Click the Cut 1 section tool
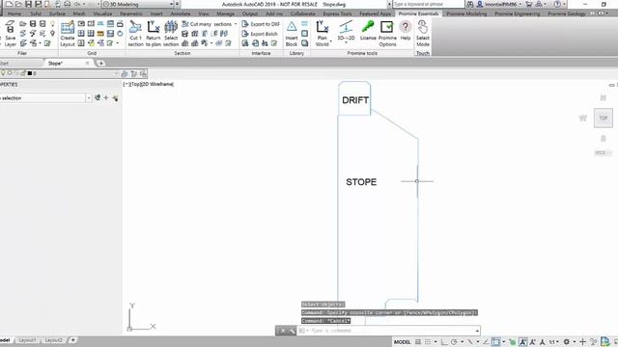Screen dimensions: 618x347 135,34
